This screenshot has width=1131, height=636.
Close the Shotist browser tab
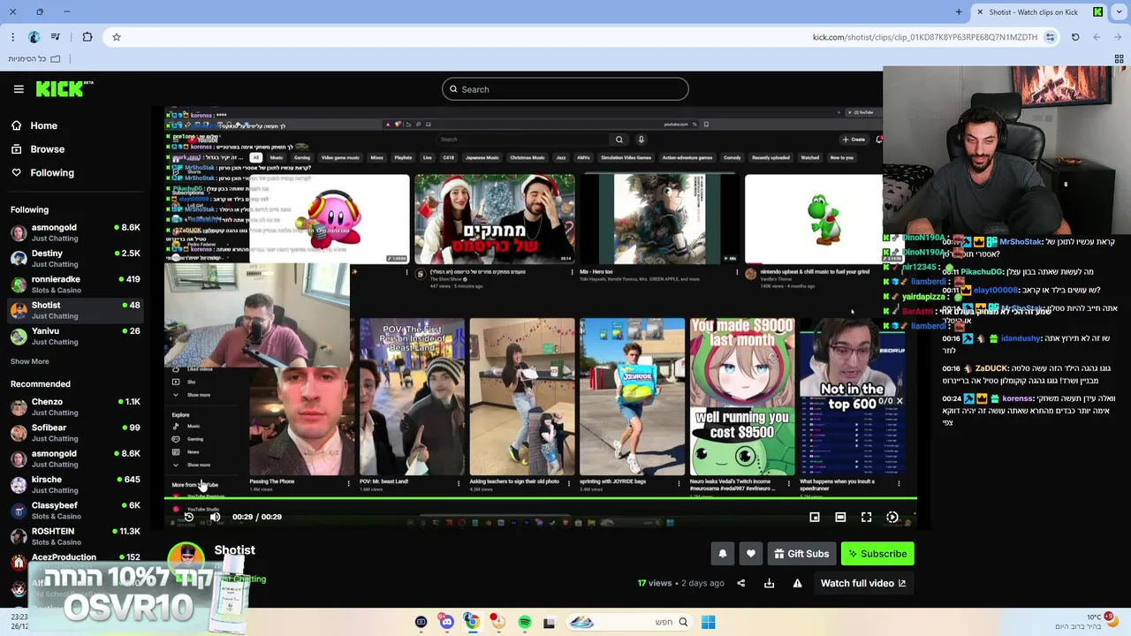pos(979,11)
